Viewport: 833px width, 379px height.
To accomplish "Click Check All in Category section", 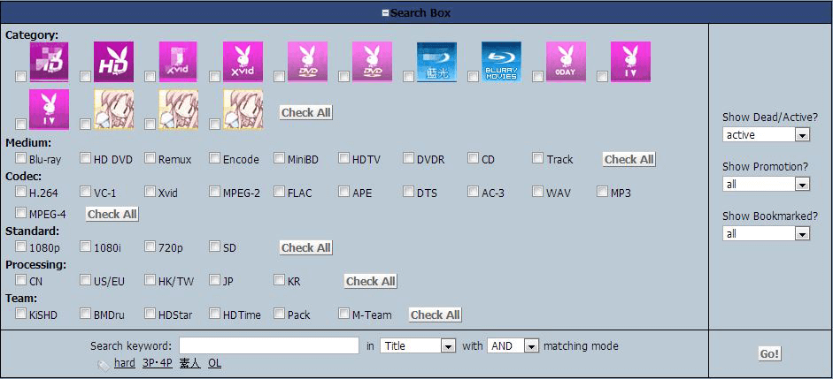I will pos(306,113).
